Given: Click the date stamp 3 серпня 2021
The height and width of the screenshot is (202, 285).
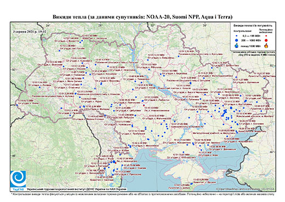Looking at the screenshot, I should click(x=30, y=31).
